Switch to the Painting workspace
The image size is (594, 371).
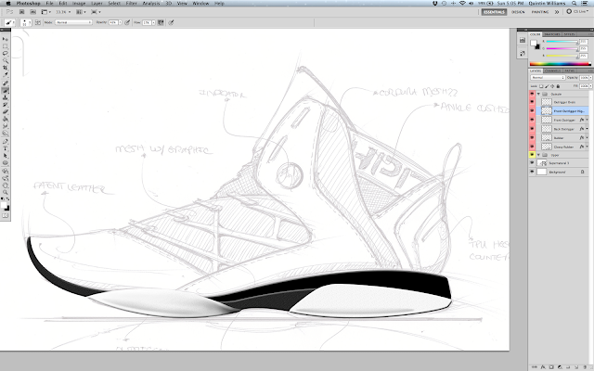[540, 12]
